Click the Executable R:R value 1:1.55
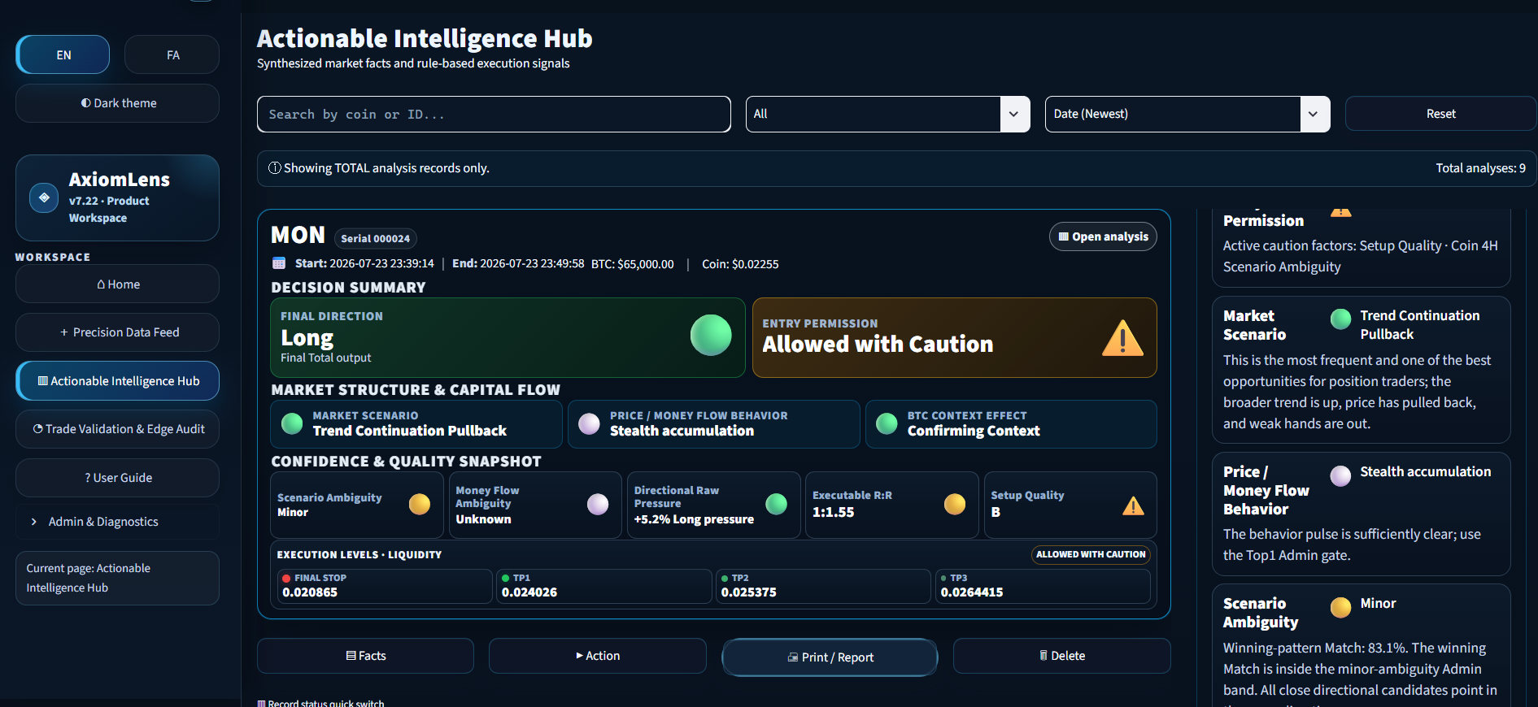The image size is (1538, 707). point(833,512)
